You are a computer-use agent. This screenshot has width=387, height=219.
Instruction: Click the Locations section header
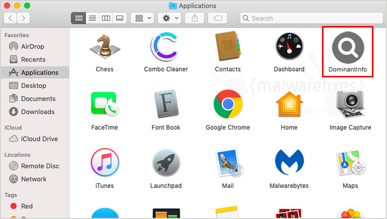point(17,155)
